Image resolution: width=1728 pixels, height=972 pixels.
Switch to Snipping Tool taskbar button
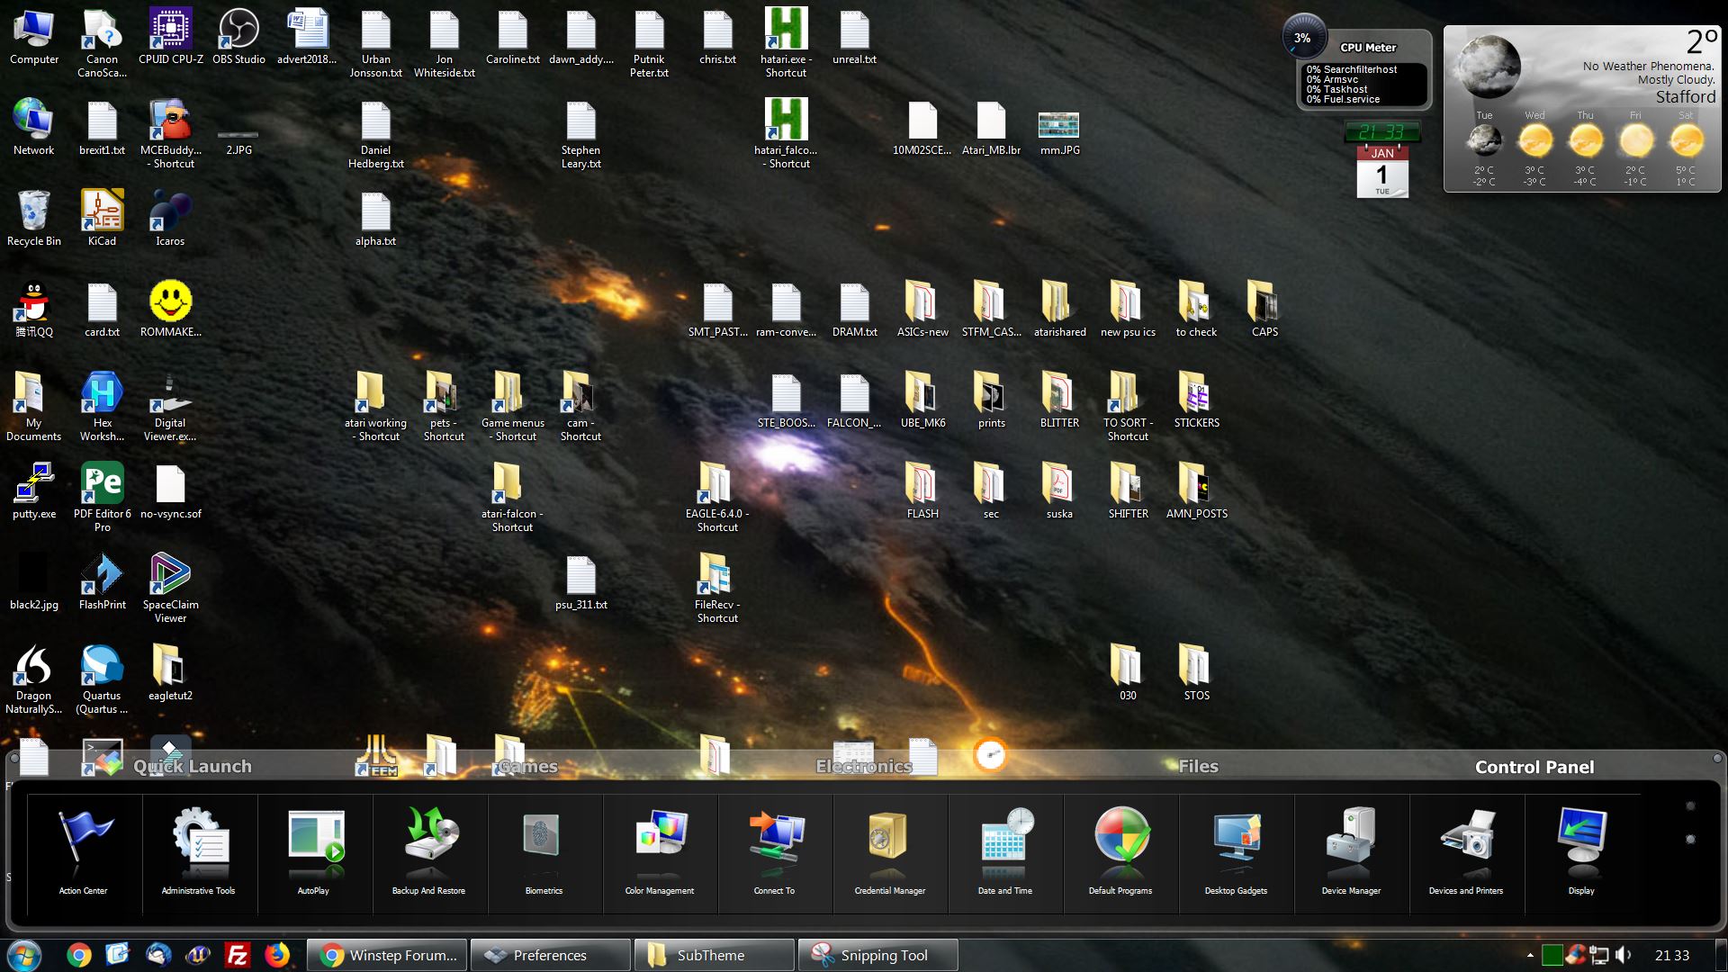877,955
